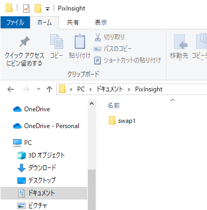
Task: Click the Properties checkmark icon in title bar
Action: pos(26,8)
